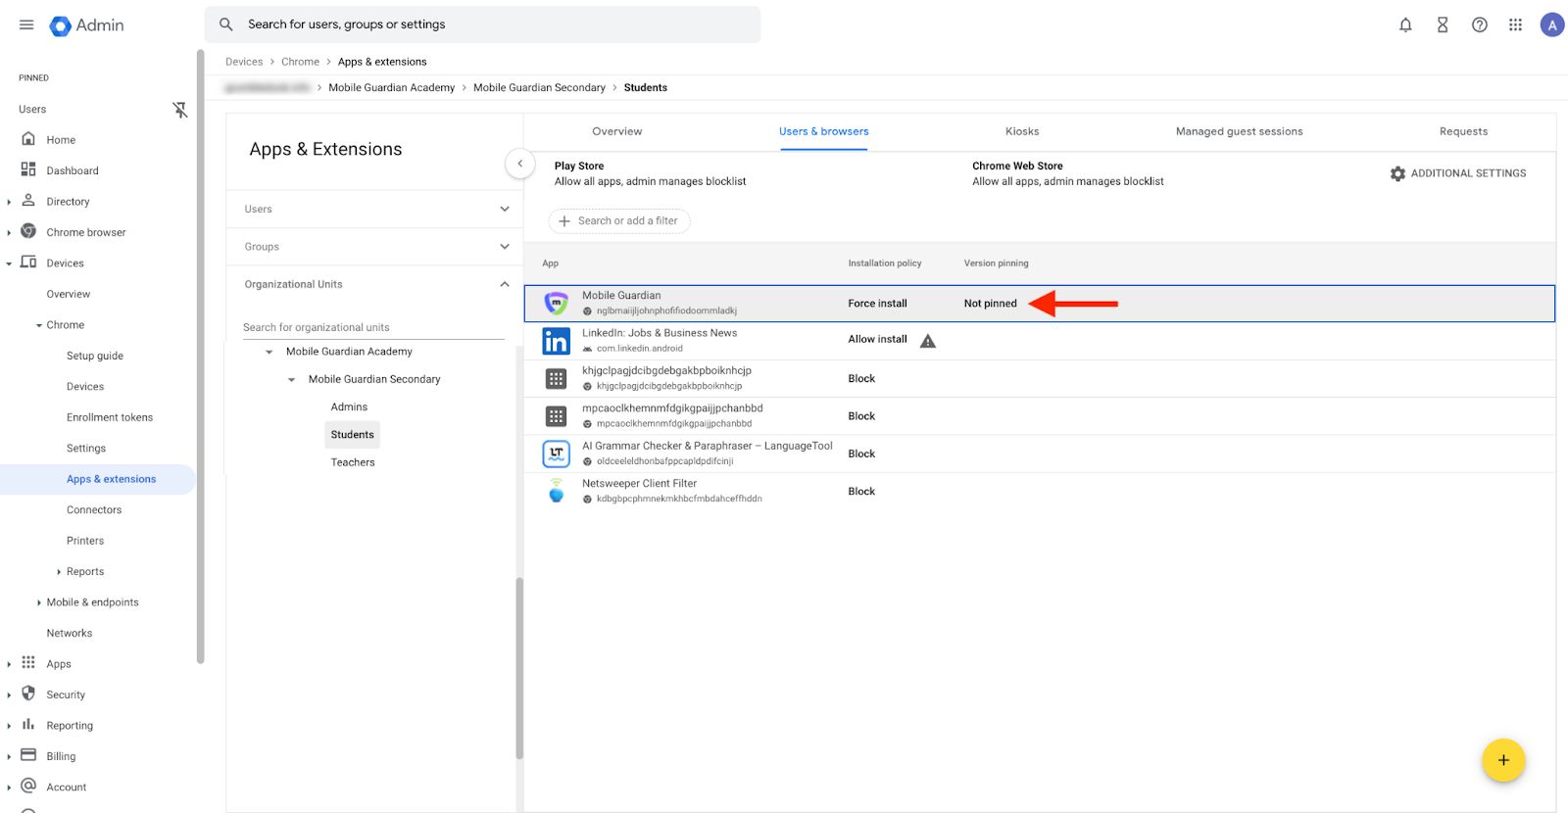The width and height of the screenshot is (1568, 813).
Task: Collapse the Apps & Extensions side panel
Action: [x=520, y=164]
